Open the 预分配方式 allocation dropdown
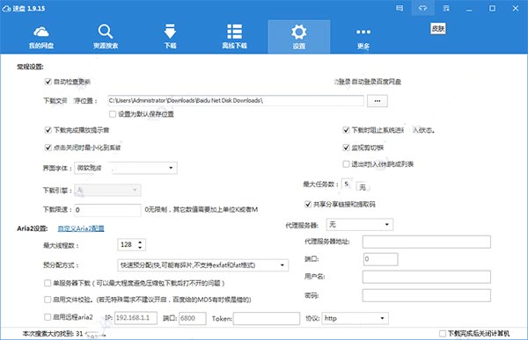This screenshot has width=528, height=340. (x=202, y=265)
